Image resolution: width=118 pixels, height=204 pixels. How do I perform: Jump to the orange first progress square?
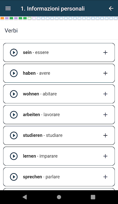pos(2,18)
